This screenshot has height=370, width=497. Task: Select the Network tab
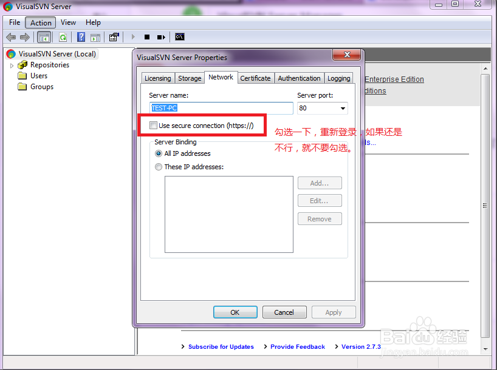pos(221,77)
